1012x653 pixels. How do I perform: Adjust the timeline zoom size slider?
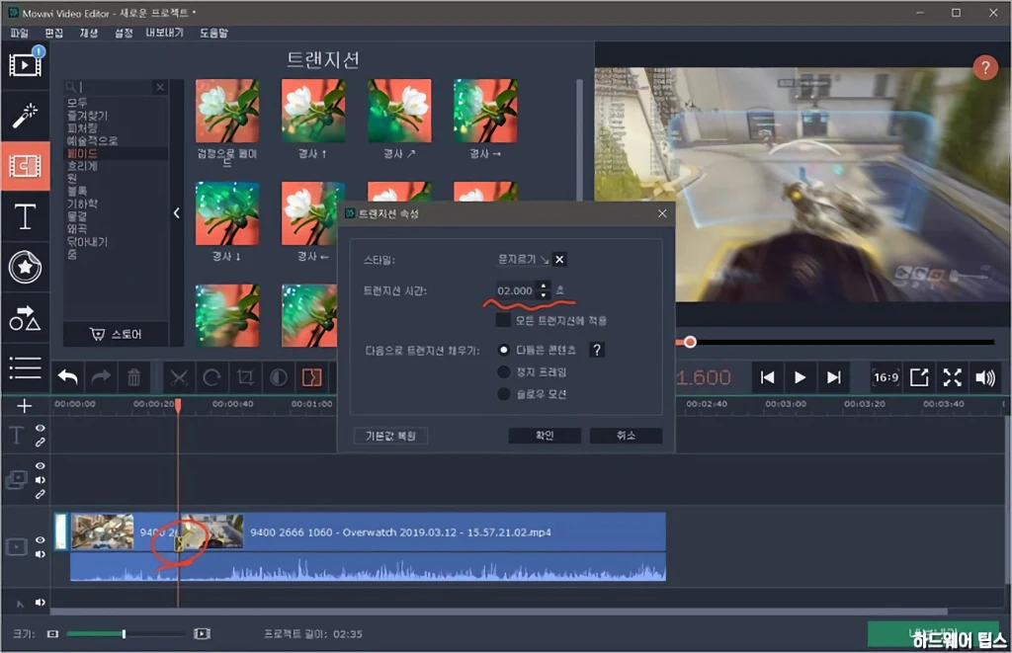coord(126,634)
